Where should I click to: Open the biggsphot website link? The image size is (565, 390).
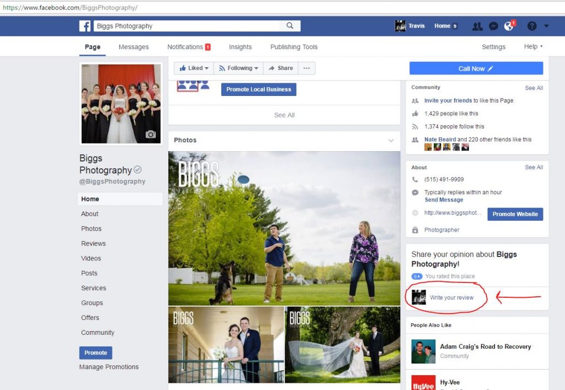click(x=453, y=213)
